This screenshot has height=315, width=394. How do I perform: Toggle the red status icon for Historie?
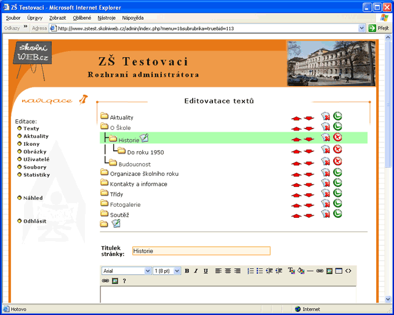coord(338,138)
